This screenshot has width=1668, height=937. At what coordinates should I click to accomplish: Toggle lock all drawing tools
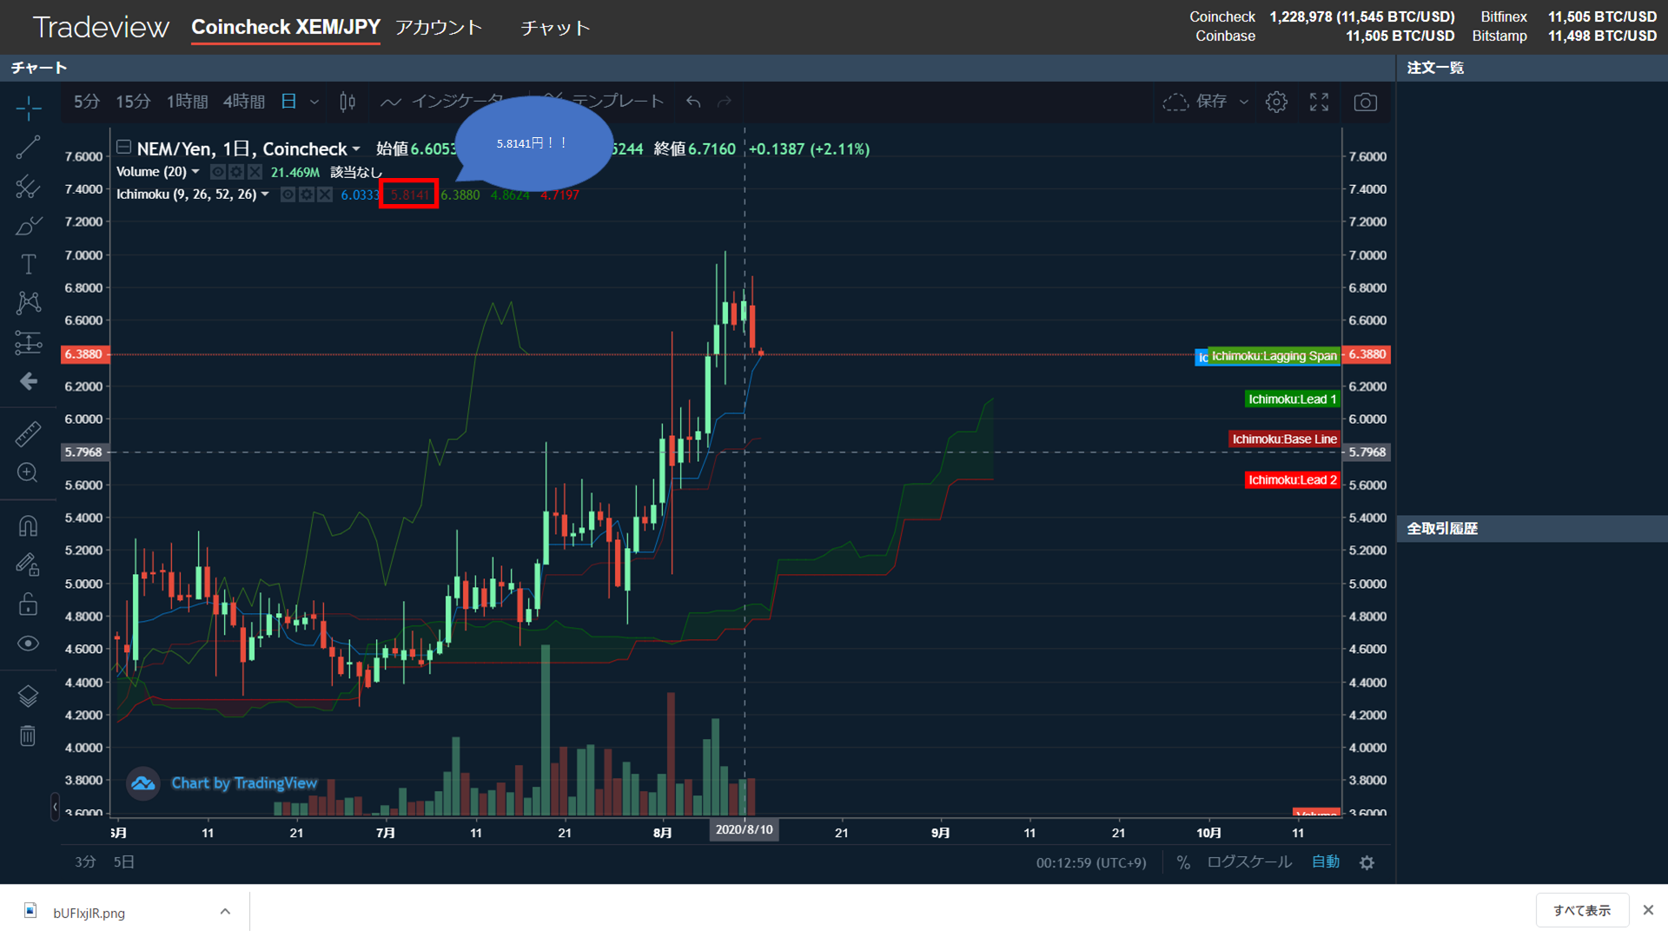click(29, 604)
